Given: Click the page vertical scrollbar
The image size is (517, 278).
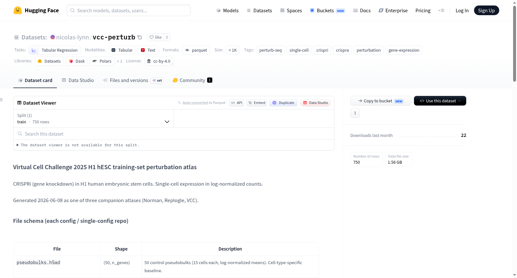Looking at the screenshot, I should (514, 44).
